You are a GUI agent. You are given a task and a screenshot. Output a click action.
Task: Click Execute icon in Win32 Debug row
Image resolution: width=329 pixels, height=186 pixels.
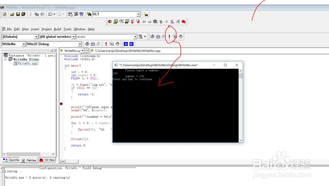106,44
